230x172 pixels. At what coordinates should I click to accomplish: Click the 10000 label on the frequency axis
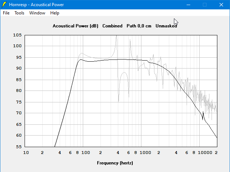pyautogui.click(x=205, y=153)
